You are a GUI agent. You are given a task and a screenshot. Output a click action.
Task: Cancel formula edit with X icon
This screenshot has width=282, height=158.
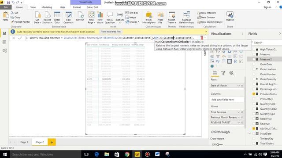(14, 38)
